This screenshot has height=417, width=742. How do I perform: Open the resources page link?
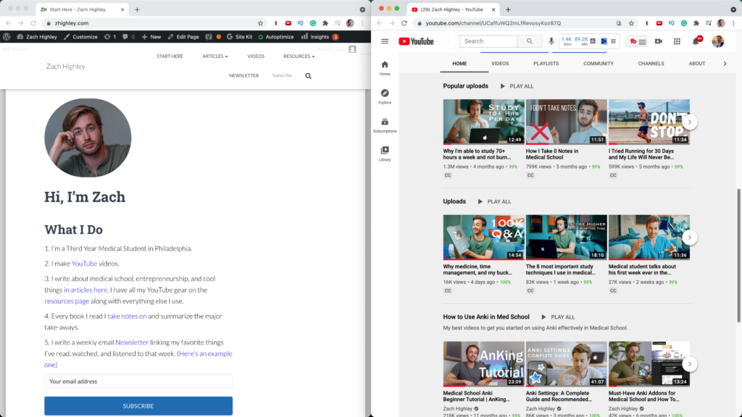[67, 301]
